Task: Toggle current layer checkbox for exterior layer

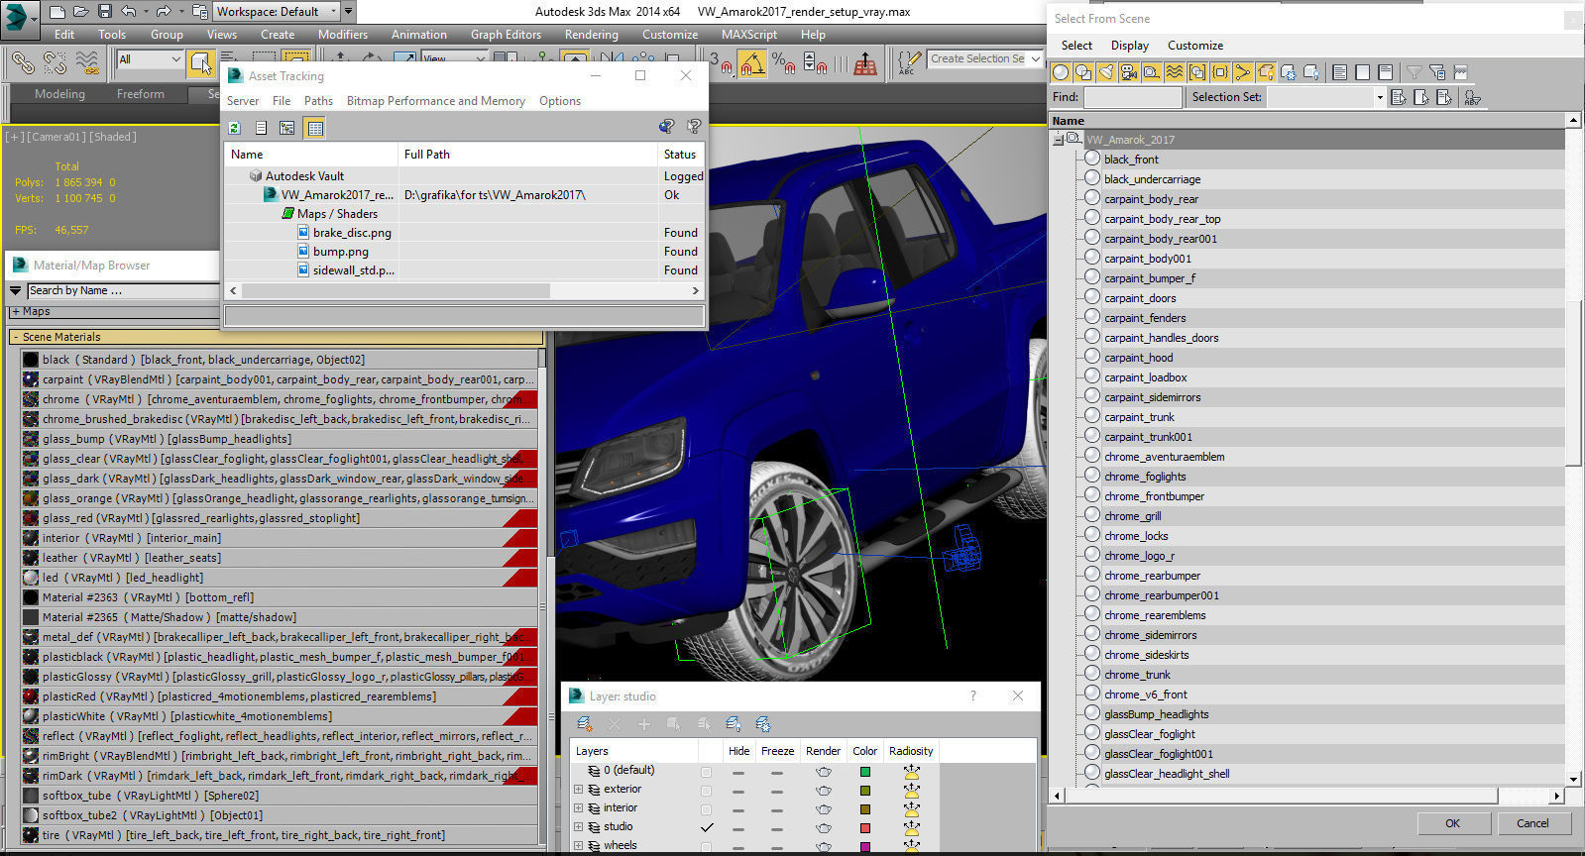Action: point(706,791)
